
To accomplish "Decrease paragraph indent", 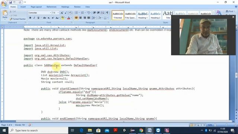I will (x=94, y=13).
